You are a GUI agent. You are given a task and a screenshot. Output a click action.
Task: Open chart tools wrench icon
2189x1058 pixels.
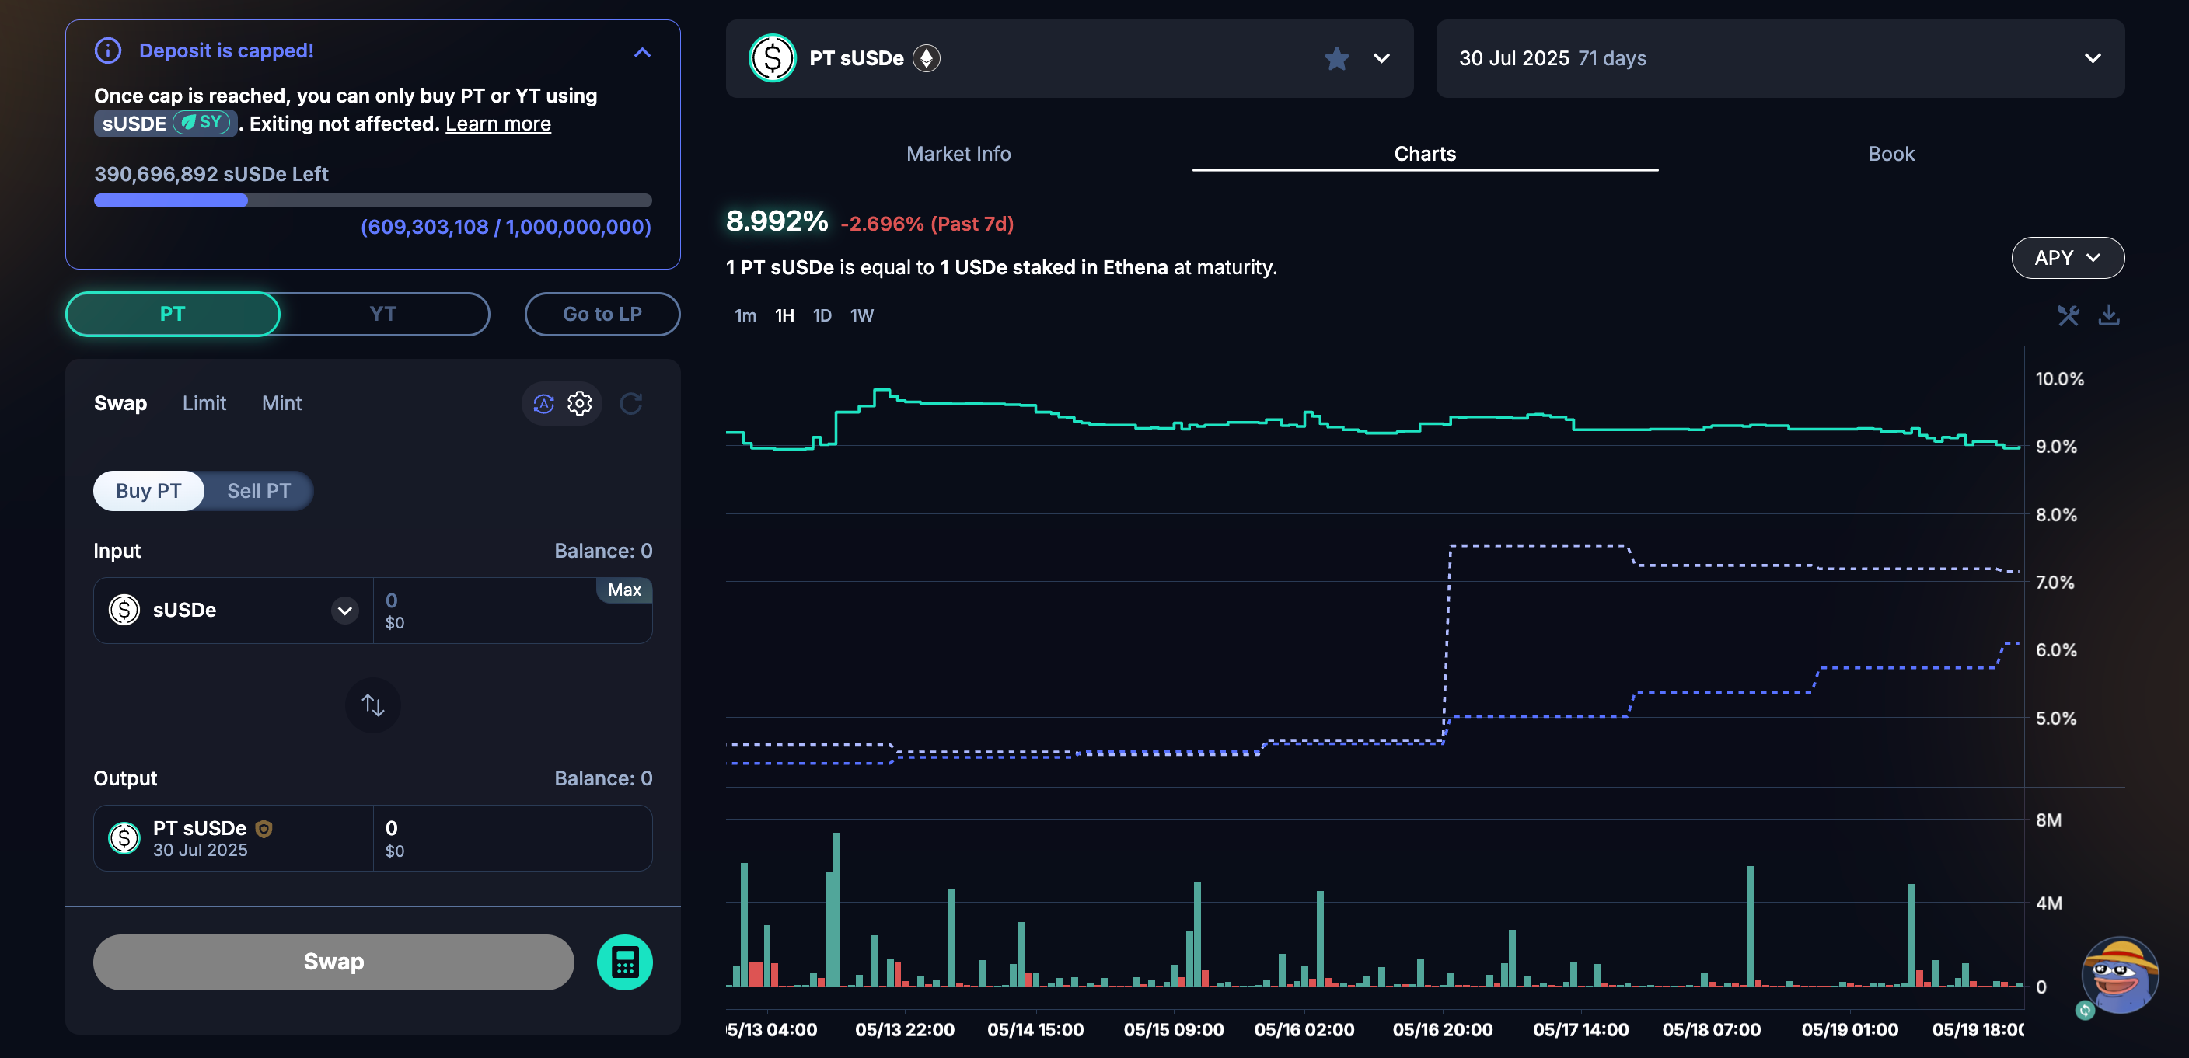click(2068, 316)
